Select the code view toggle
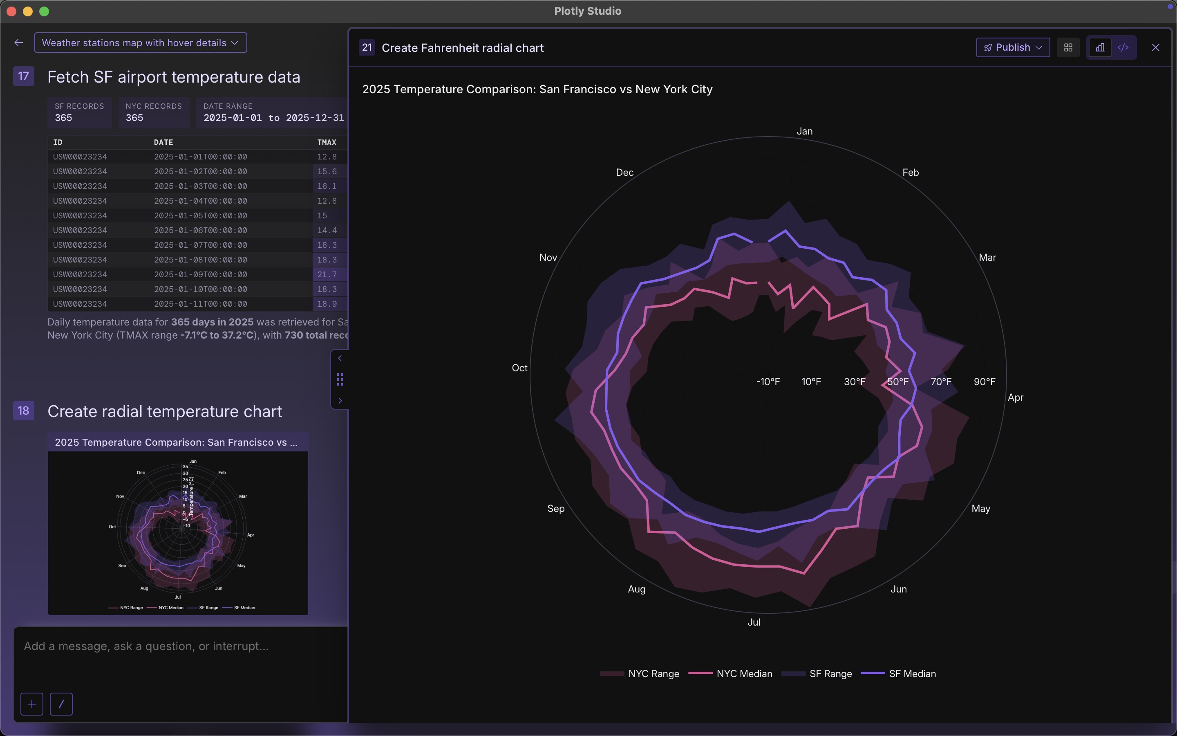This screenshot has width=1177, height=736. coord(1123,47)
